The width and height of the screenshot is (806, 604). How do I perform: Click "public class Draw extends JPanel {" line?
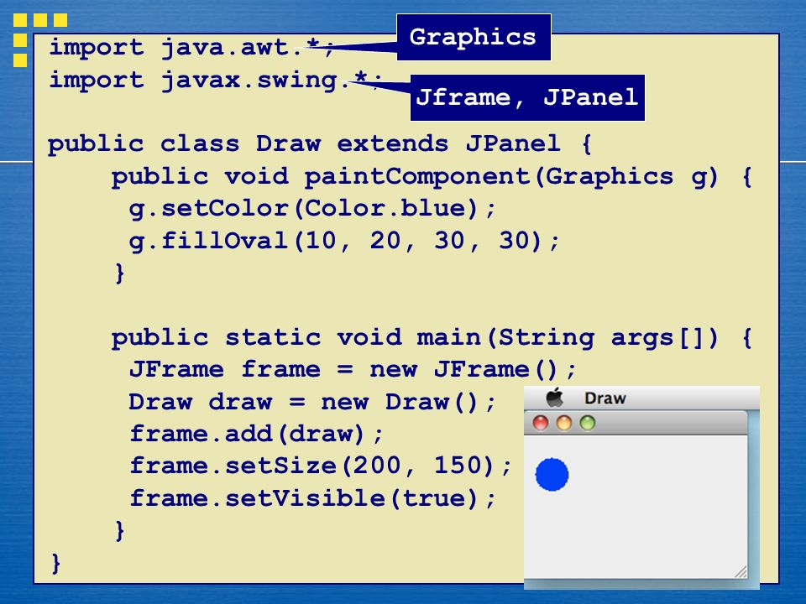[320, 143]
